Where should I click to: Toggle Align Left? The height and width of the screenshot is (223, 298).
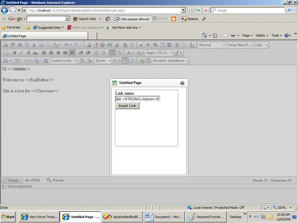44,53
